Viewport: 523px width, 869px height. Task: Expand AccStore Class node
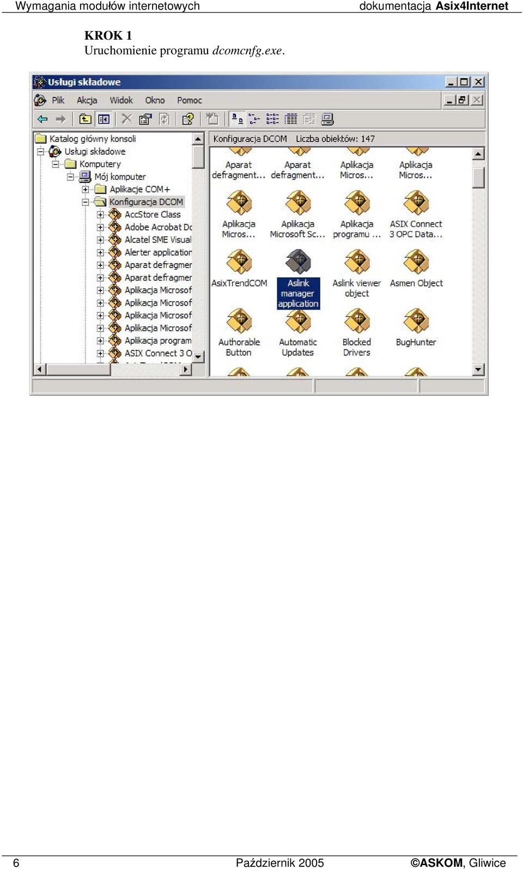coord(100,215)
